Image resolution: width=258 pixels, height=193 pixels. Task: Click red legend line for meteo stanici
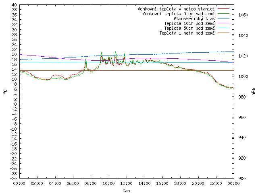click(x=223, y=9)
